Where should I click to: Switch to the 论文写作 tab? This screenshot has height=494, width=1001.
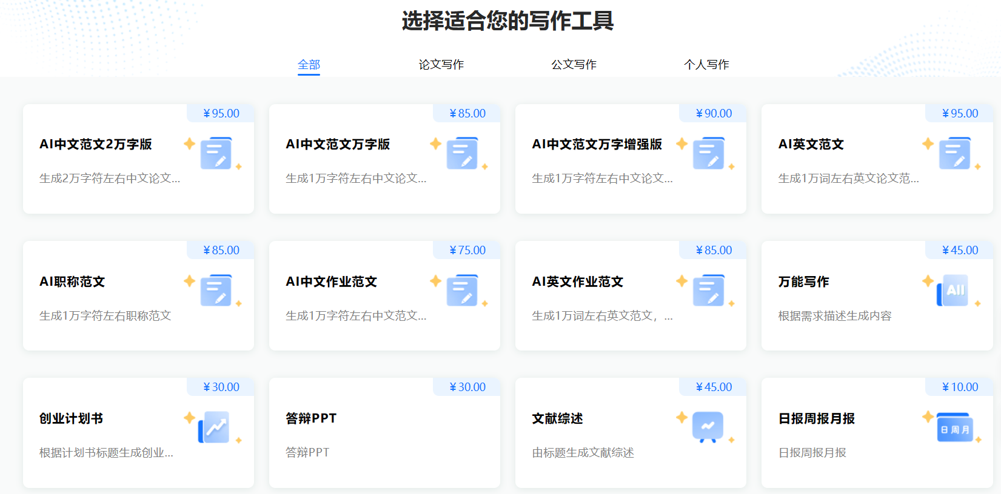[x=441, y=65]
